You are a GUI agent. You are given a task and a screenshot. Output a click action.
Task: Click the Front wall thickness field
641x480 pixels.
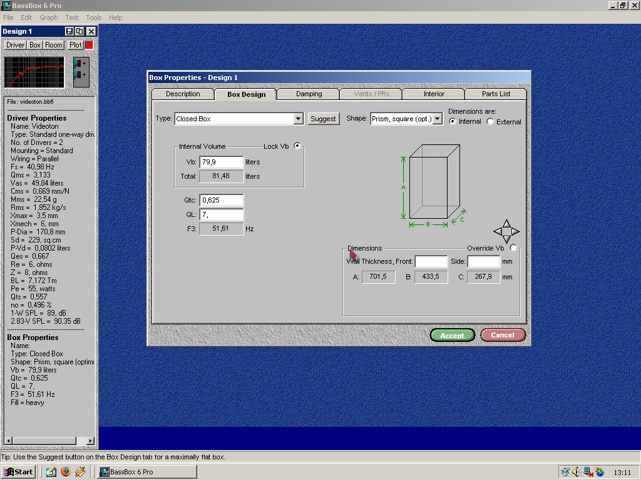tap(431, 261)
